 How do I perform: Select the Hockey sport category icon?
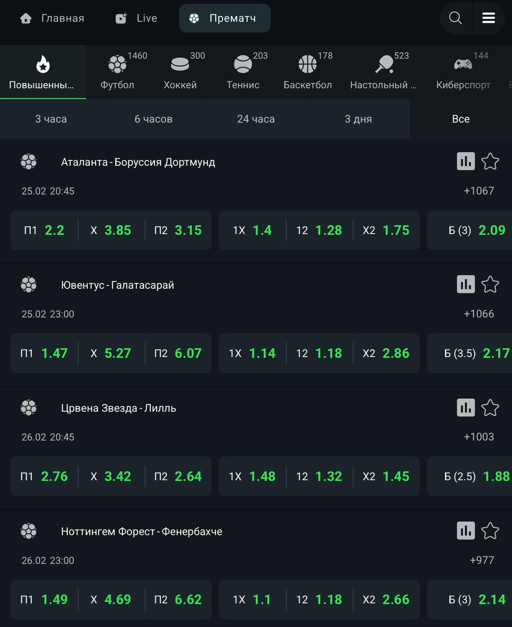[x=180, y=64]
